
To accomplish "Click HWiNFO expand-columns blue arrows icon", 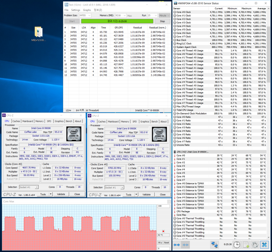I will point(177,245).
